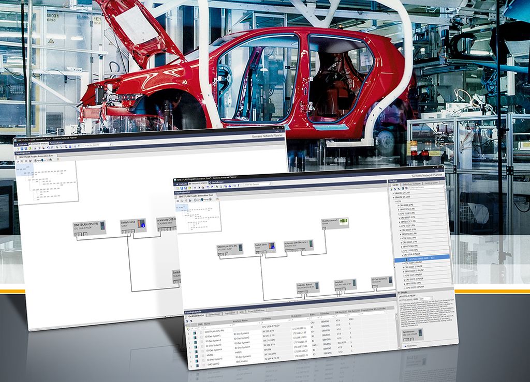This screenshot has height=382, width=530.
Task: Click magnifier icon in front window canvas toolbar
Action: point(182,201)
